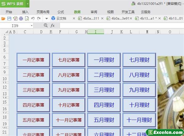184x136 pixels.
Task: Click the 五月理财 button
Action: coord(104,120)
